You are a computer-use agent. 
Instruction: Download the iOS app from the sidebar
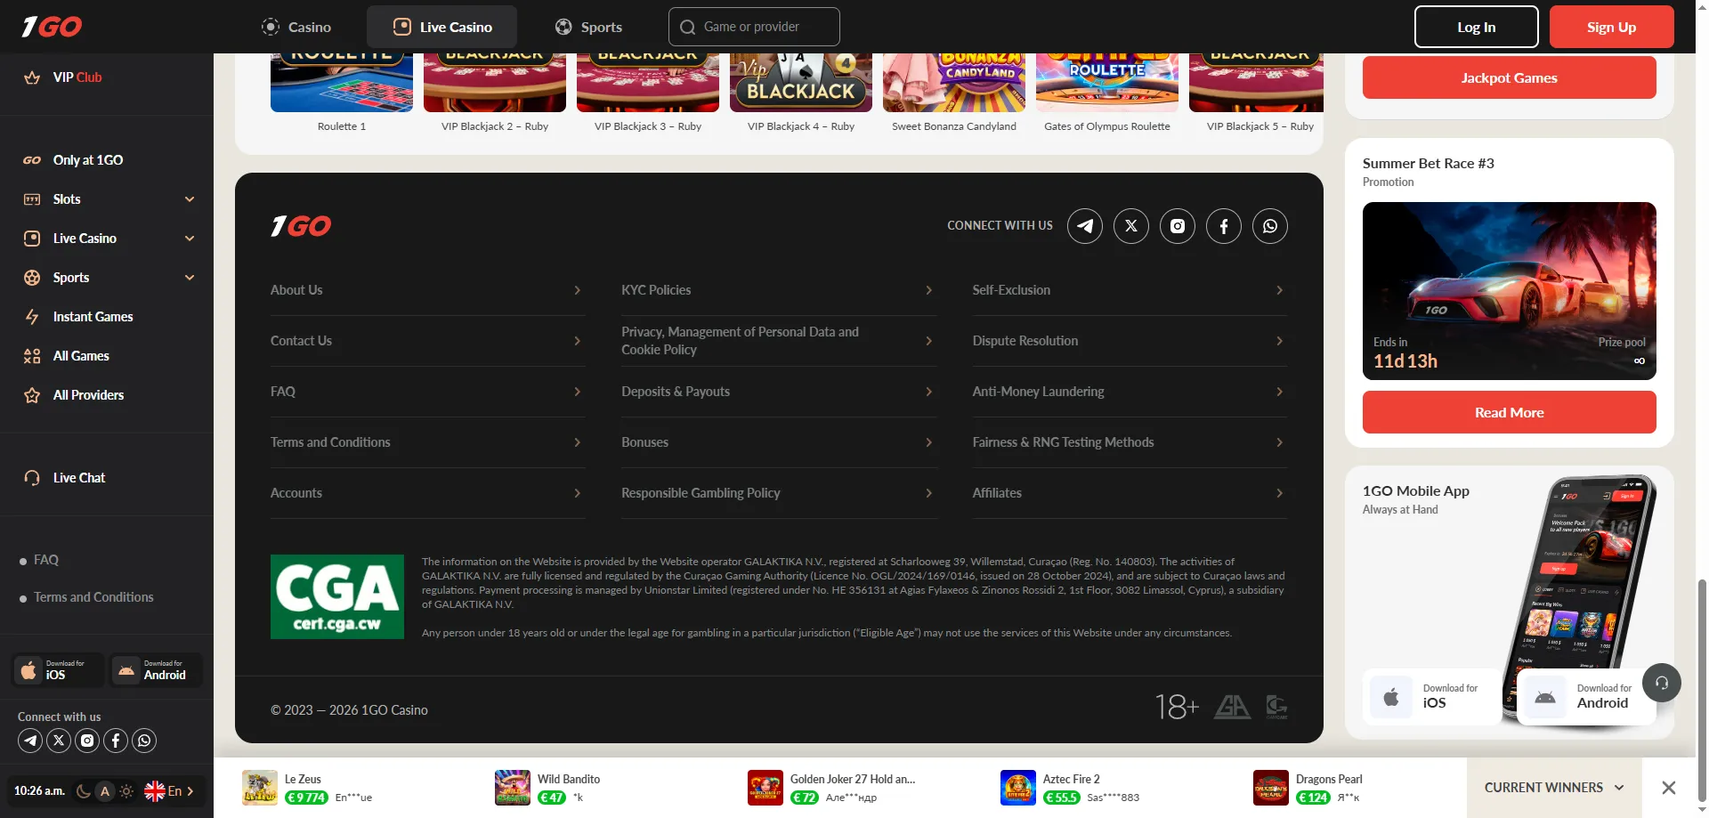tap(59, 669)
